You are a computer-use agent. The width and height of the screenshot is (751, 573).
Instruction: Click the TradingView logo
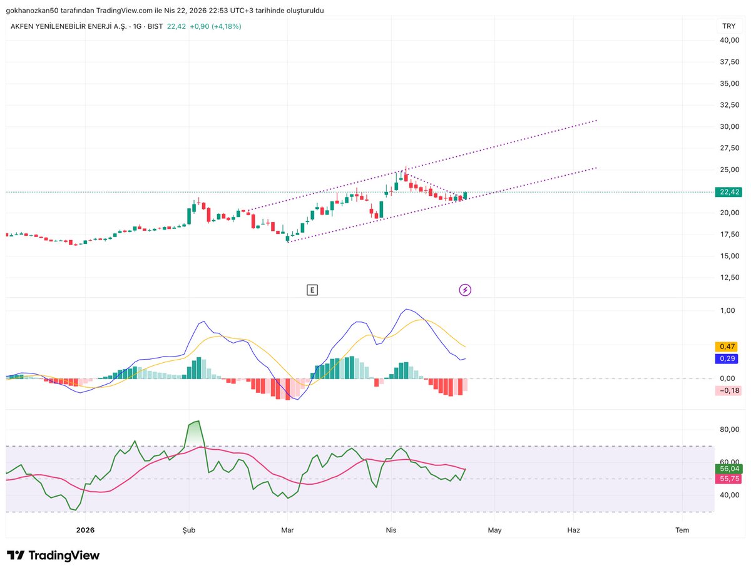pyautogui.click(x=54, y=555)
